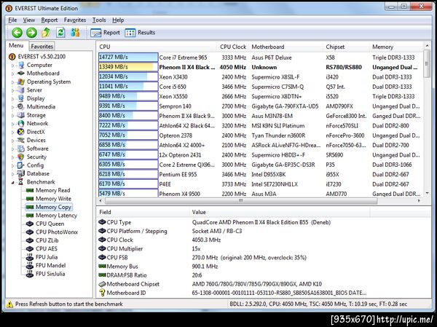The width and height of the screenshot is (437, 327).
Task: Click the green Back arrow icon
Action: pyautogui.click(x=17, y=33)
